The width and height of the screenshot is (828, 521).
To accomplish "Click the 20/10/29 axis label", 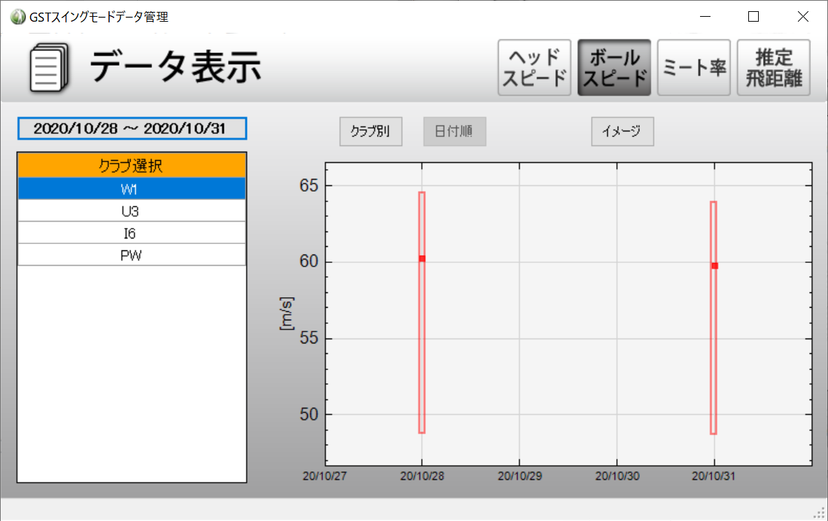I will click(520, 476).
